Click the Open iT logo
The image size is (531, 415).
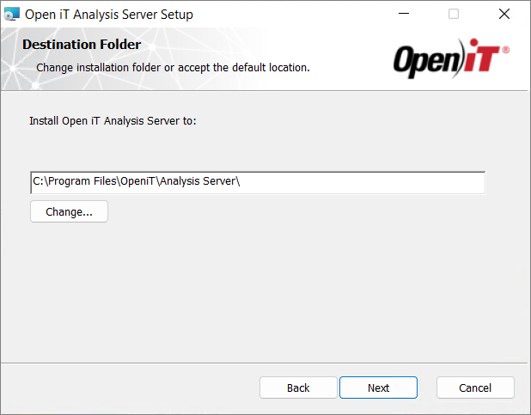pos(451,58)
